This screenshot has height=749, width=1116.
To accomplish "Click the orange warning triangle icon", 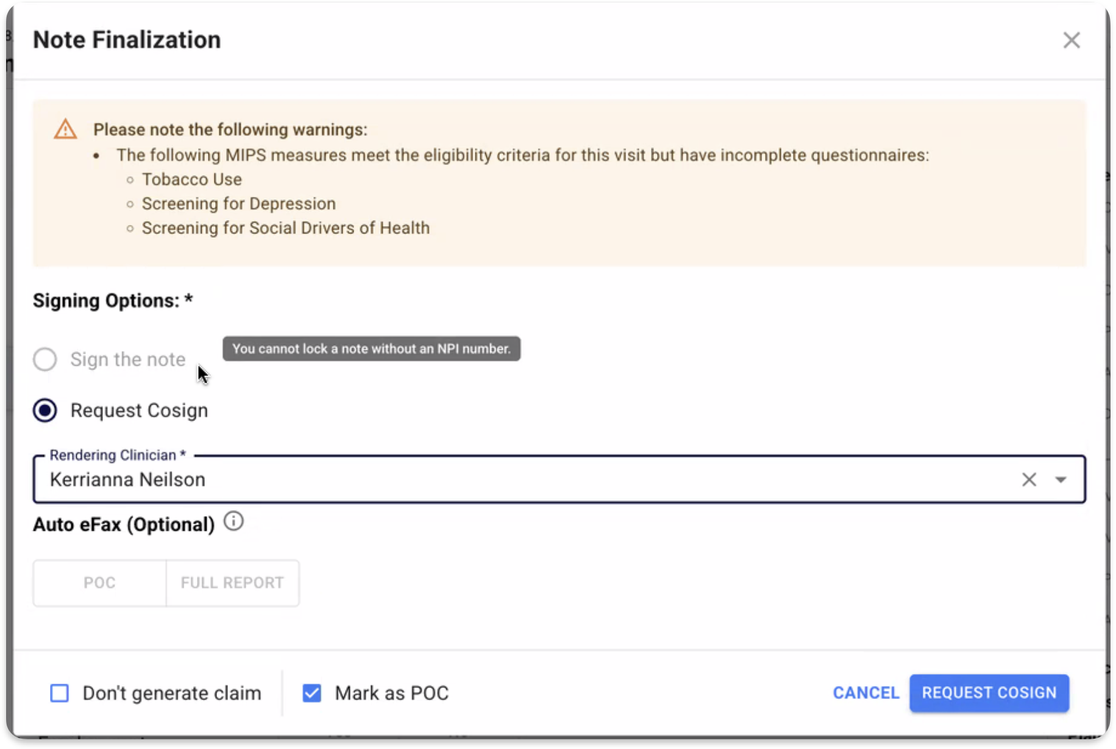I will (x=65, y=129).
